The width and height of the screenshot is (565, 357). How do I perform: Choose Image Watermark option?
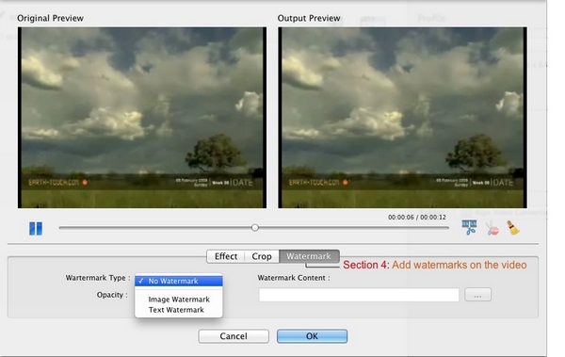179,300
